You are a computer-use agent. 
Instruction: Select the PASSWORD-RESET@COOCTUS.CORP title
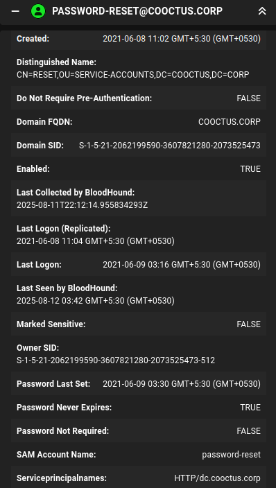pyautogui.click(x=137, y=11)
